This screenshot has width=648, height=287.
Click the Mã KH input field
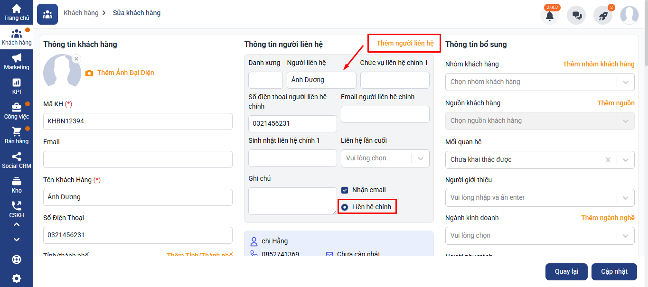coord(138,121)
